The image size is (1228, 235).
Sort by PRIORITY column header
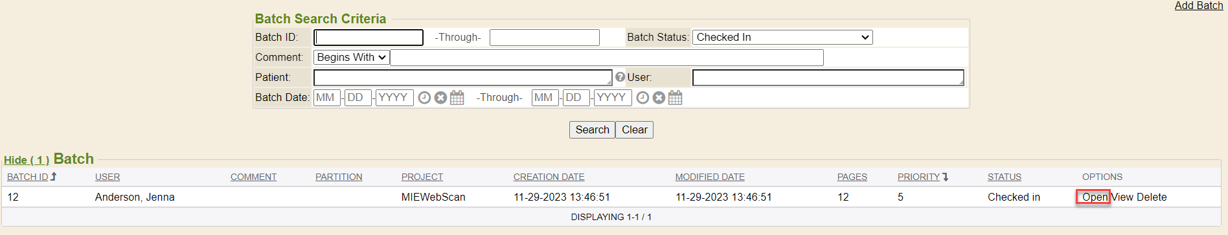point(918,177)
